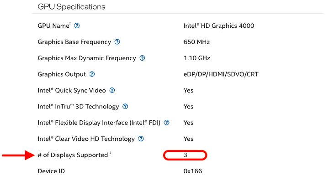Click the Intel Quick Sync Video help icon

[112, 90]
